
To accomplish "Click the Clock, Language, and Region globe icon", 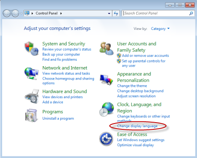I will coord(106,110).
